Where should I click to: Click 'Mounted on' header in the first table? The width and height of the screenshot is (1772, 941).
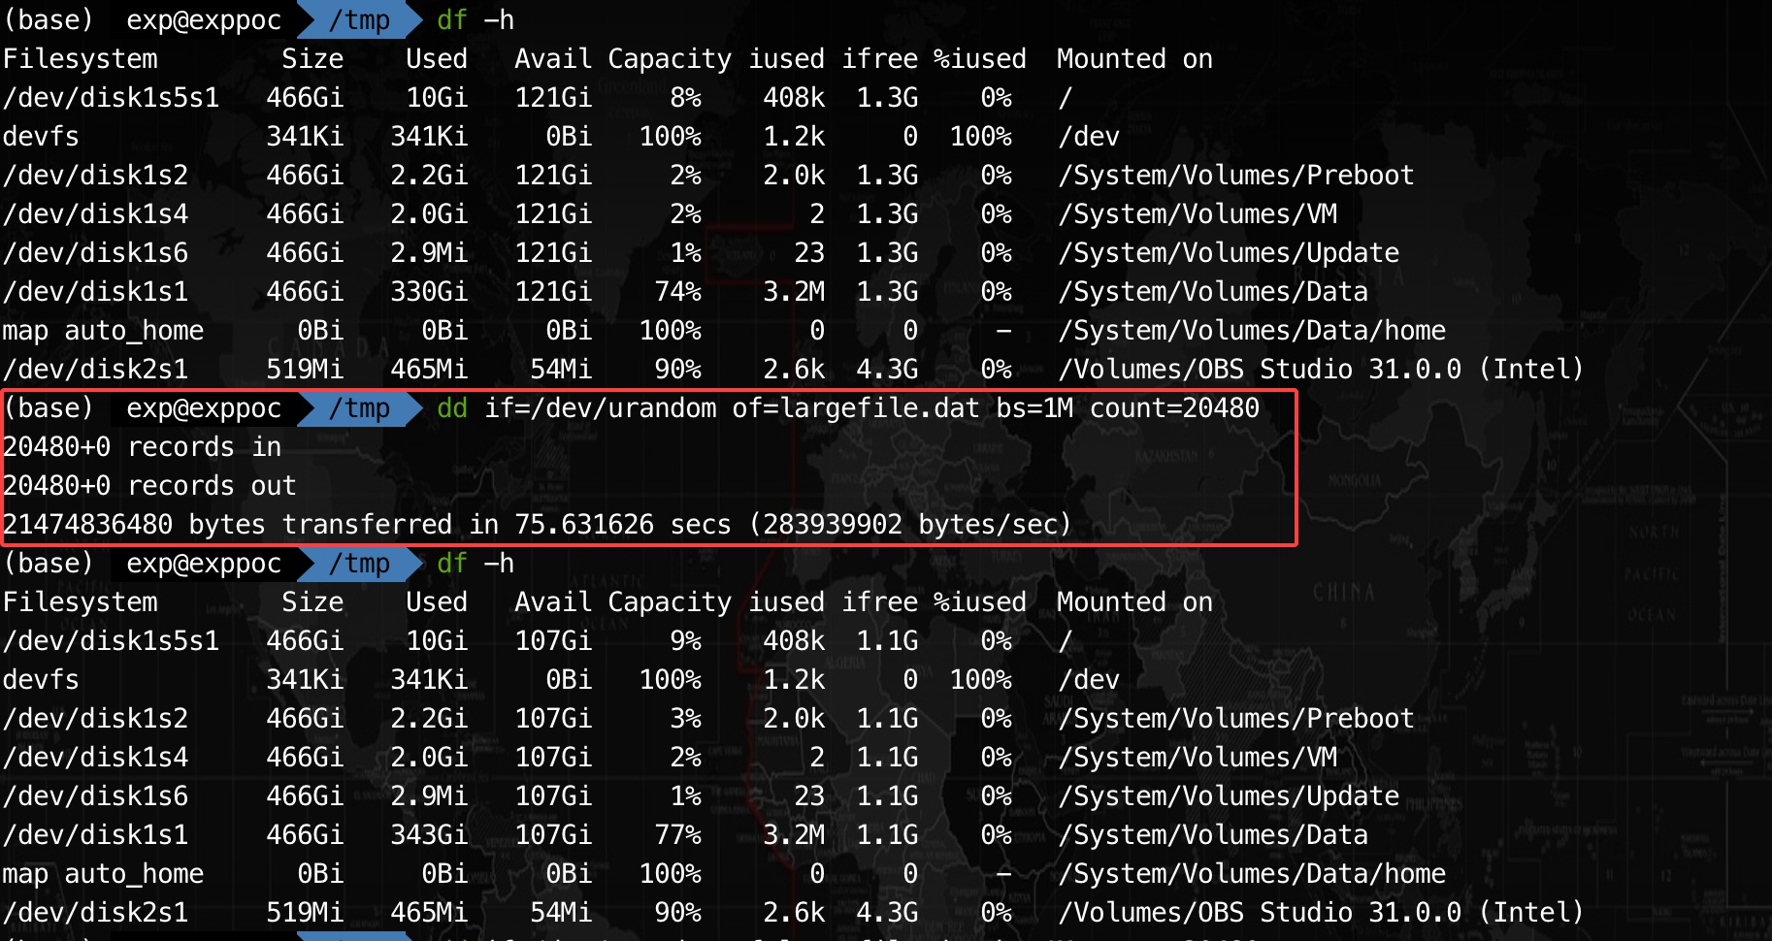[x=1134, y=58]
